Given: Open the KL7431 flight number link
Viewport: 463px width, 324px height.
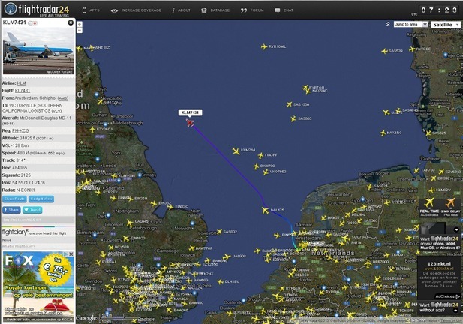Looking at the screenshot, I should pos(23,91).
